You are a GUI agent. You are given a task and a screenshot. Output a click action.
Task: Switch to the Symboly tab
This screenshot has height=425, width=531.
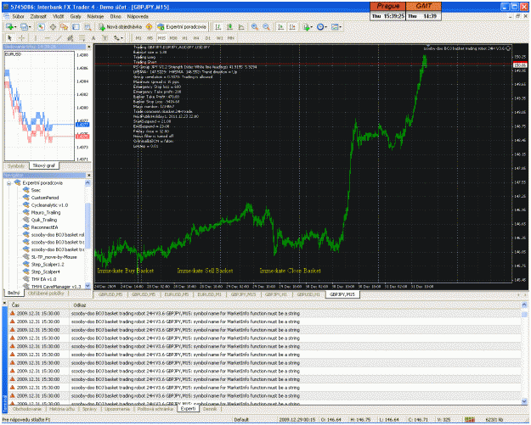(x=16, y=165)
